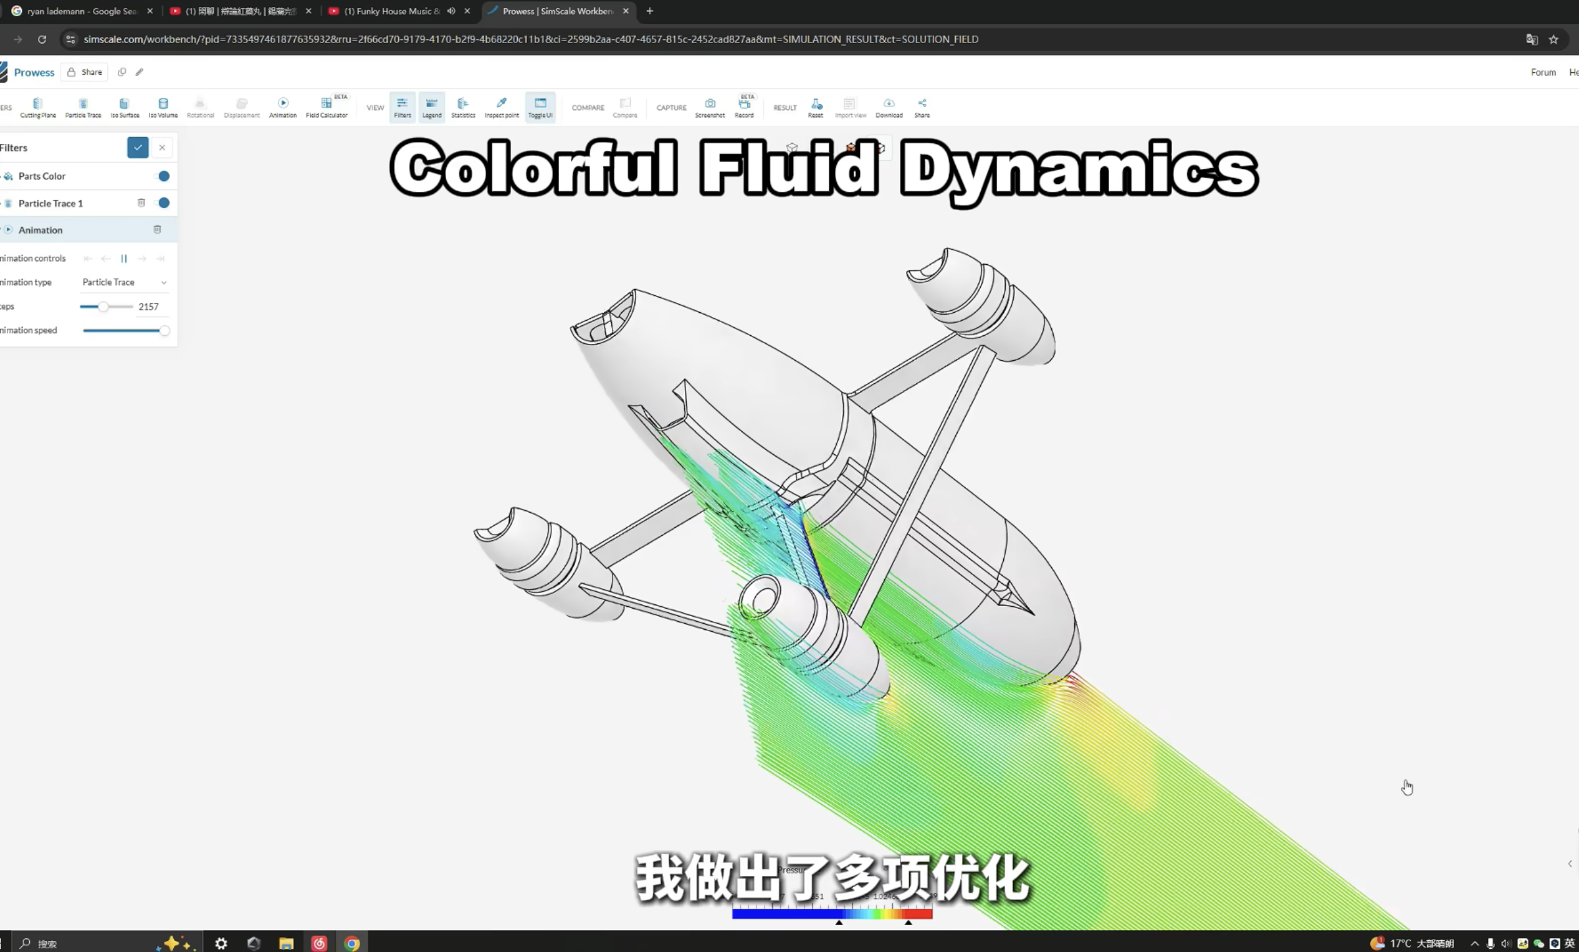
Task: Add an Iso Volume filter
Action: click(x=163, y=107)
